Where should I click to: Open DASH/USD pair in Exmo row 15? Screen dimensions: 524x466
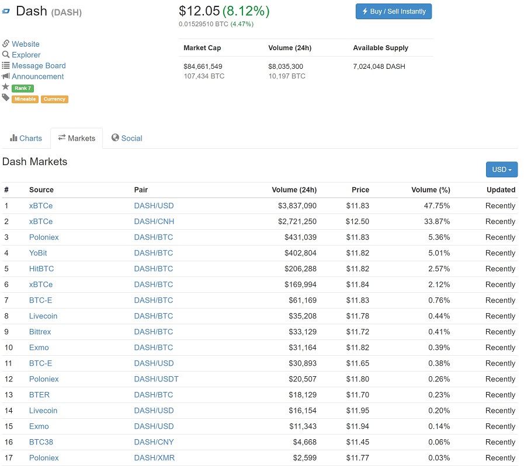154,426
